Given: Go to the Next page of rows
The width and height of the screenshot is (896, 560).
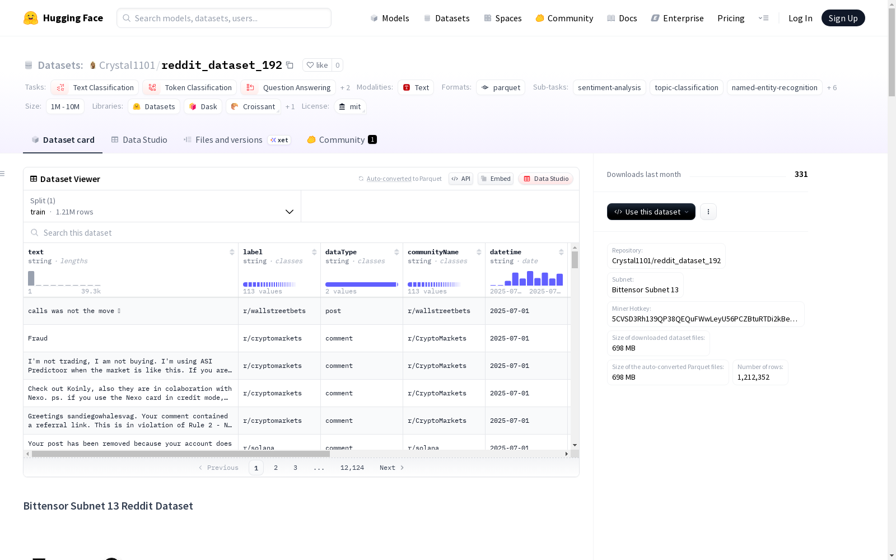Looking at the screenshot, I should coord(392,468).
